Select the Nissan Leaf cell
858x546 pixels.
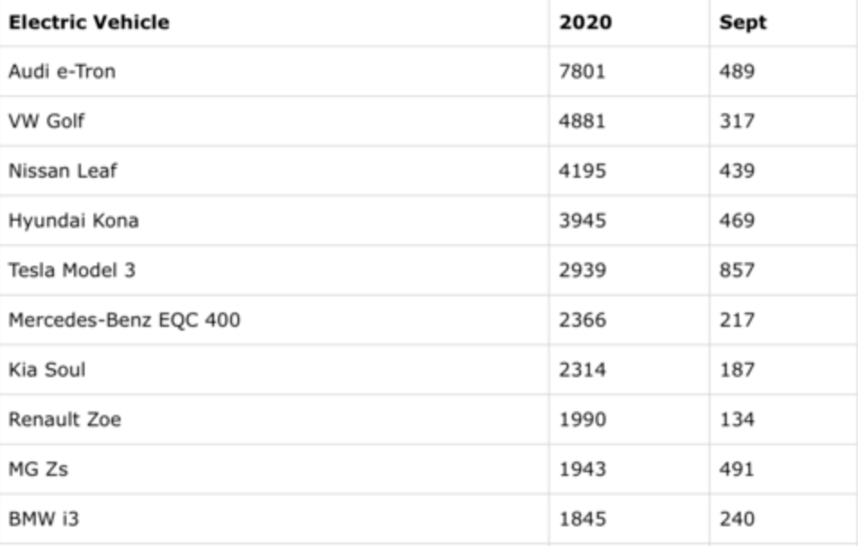coord(62,171)
